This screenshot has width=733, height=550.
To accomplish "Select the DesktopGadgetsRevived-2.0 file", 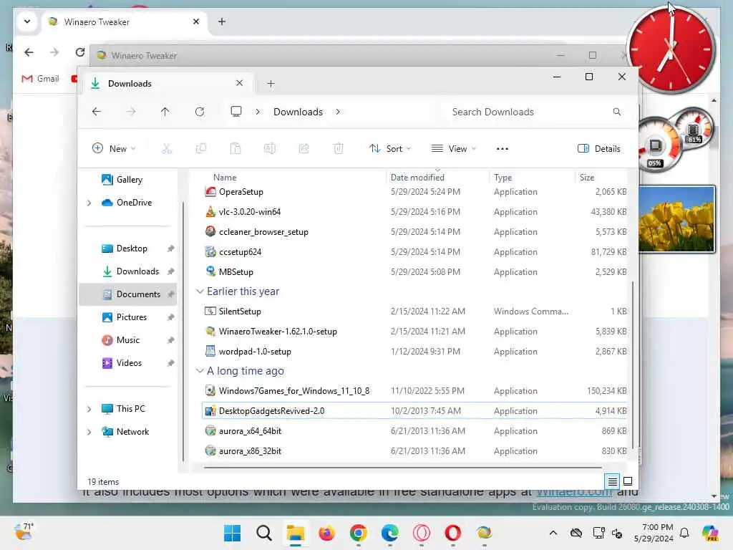I will pyautogui.click(x=414, y=410).
